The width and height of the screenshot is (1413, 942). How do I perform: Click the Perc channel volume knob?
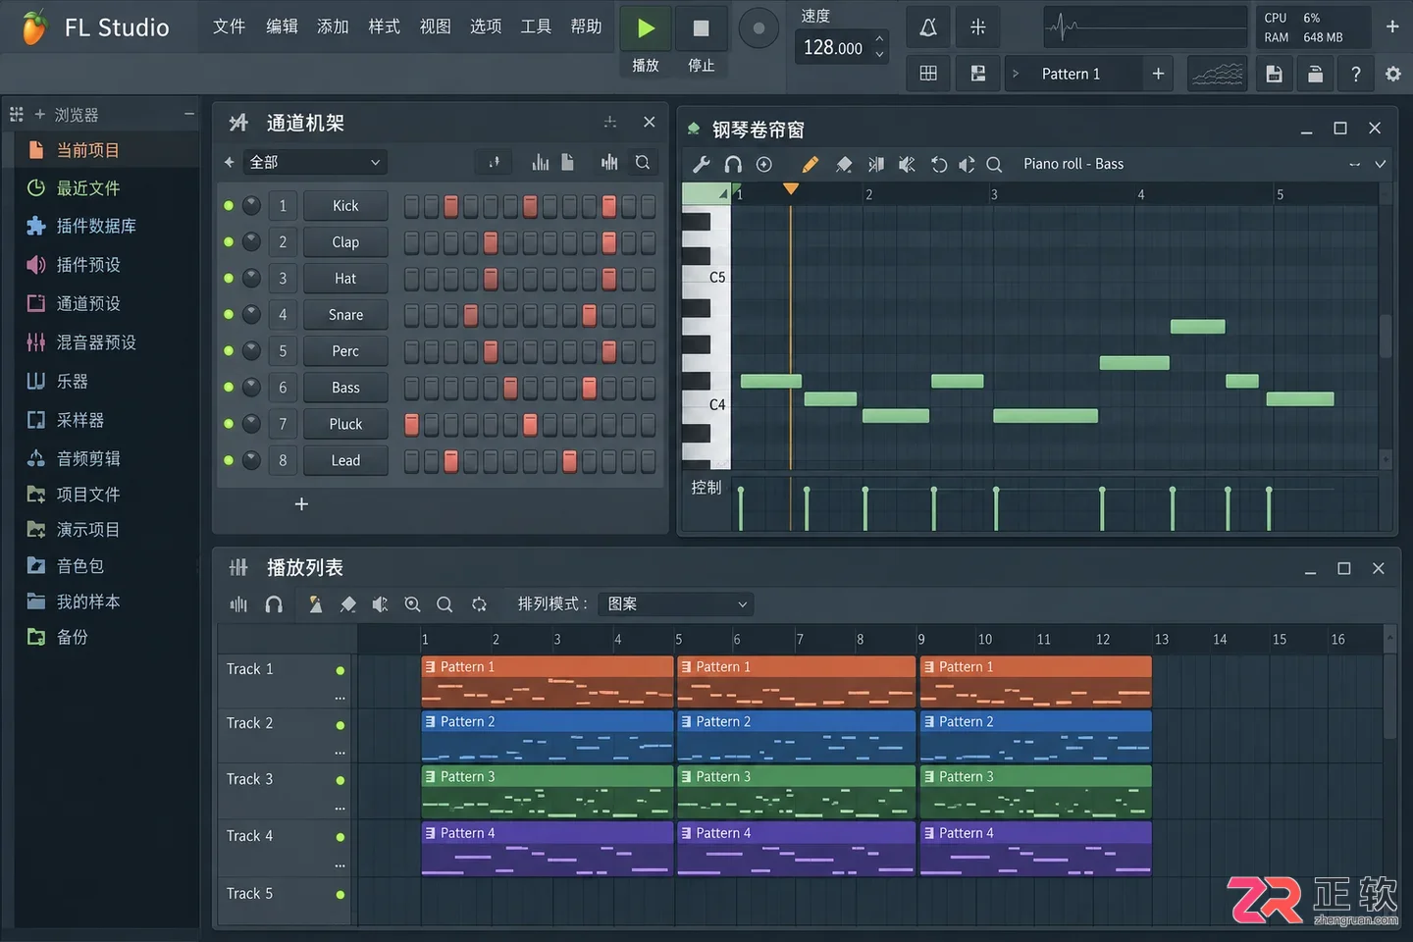coord(252,351)
